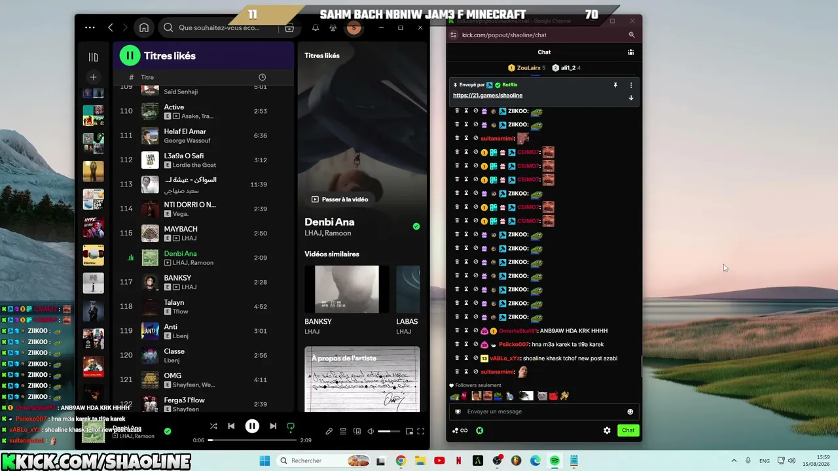Image resolution: width=838 pixels, height=471 pixels.
Task: Toggle shuffle in the Spotify player
Action: 213,426
